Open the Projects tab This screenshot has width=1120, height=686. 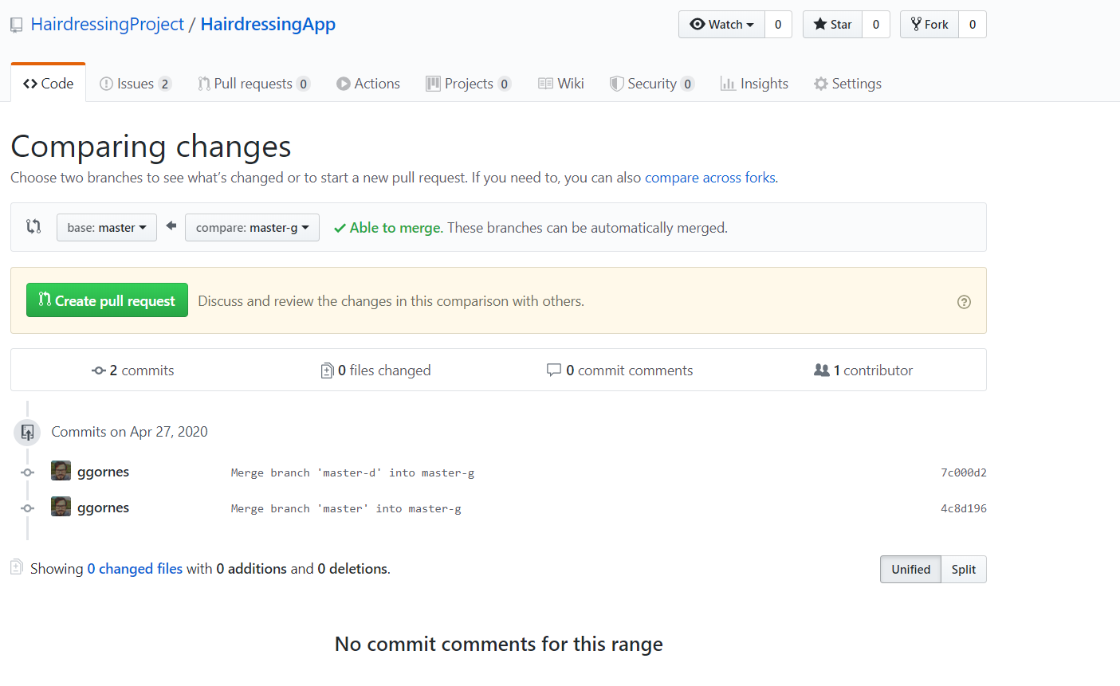469,84
